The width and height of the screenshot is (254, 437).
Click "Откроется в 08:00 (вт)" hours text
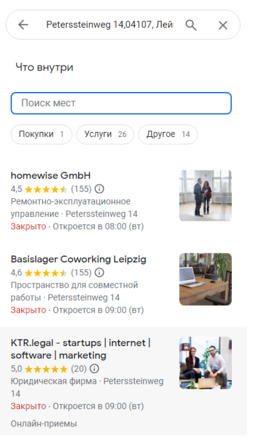tap(98, 226)
